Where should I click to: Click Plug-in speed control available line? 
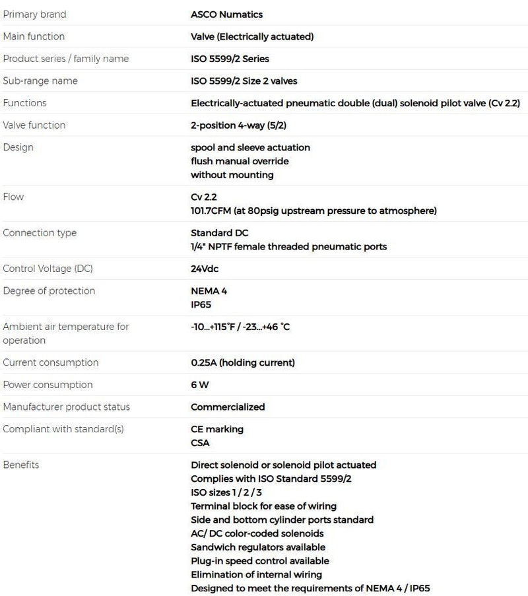click(x=259, y=561)
